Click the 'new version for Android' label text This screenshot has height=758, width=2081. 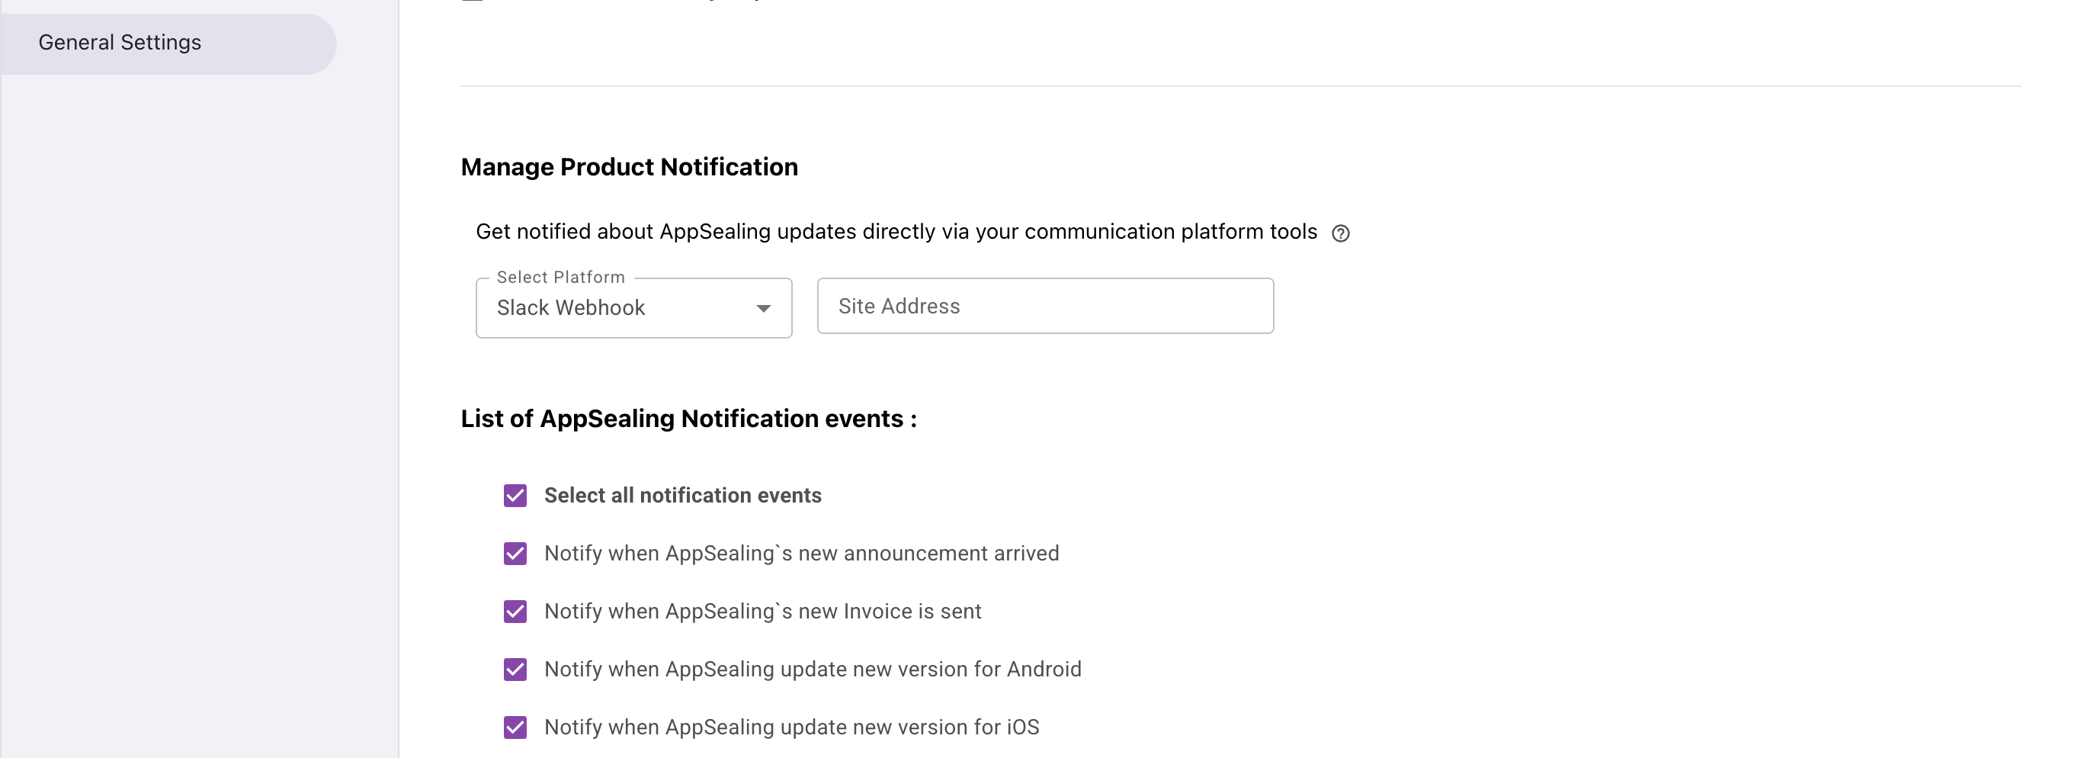(x=812, y=669)
